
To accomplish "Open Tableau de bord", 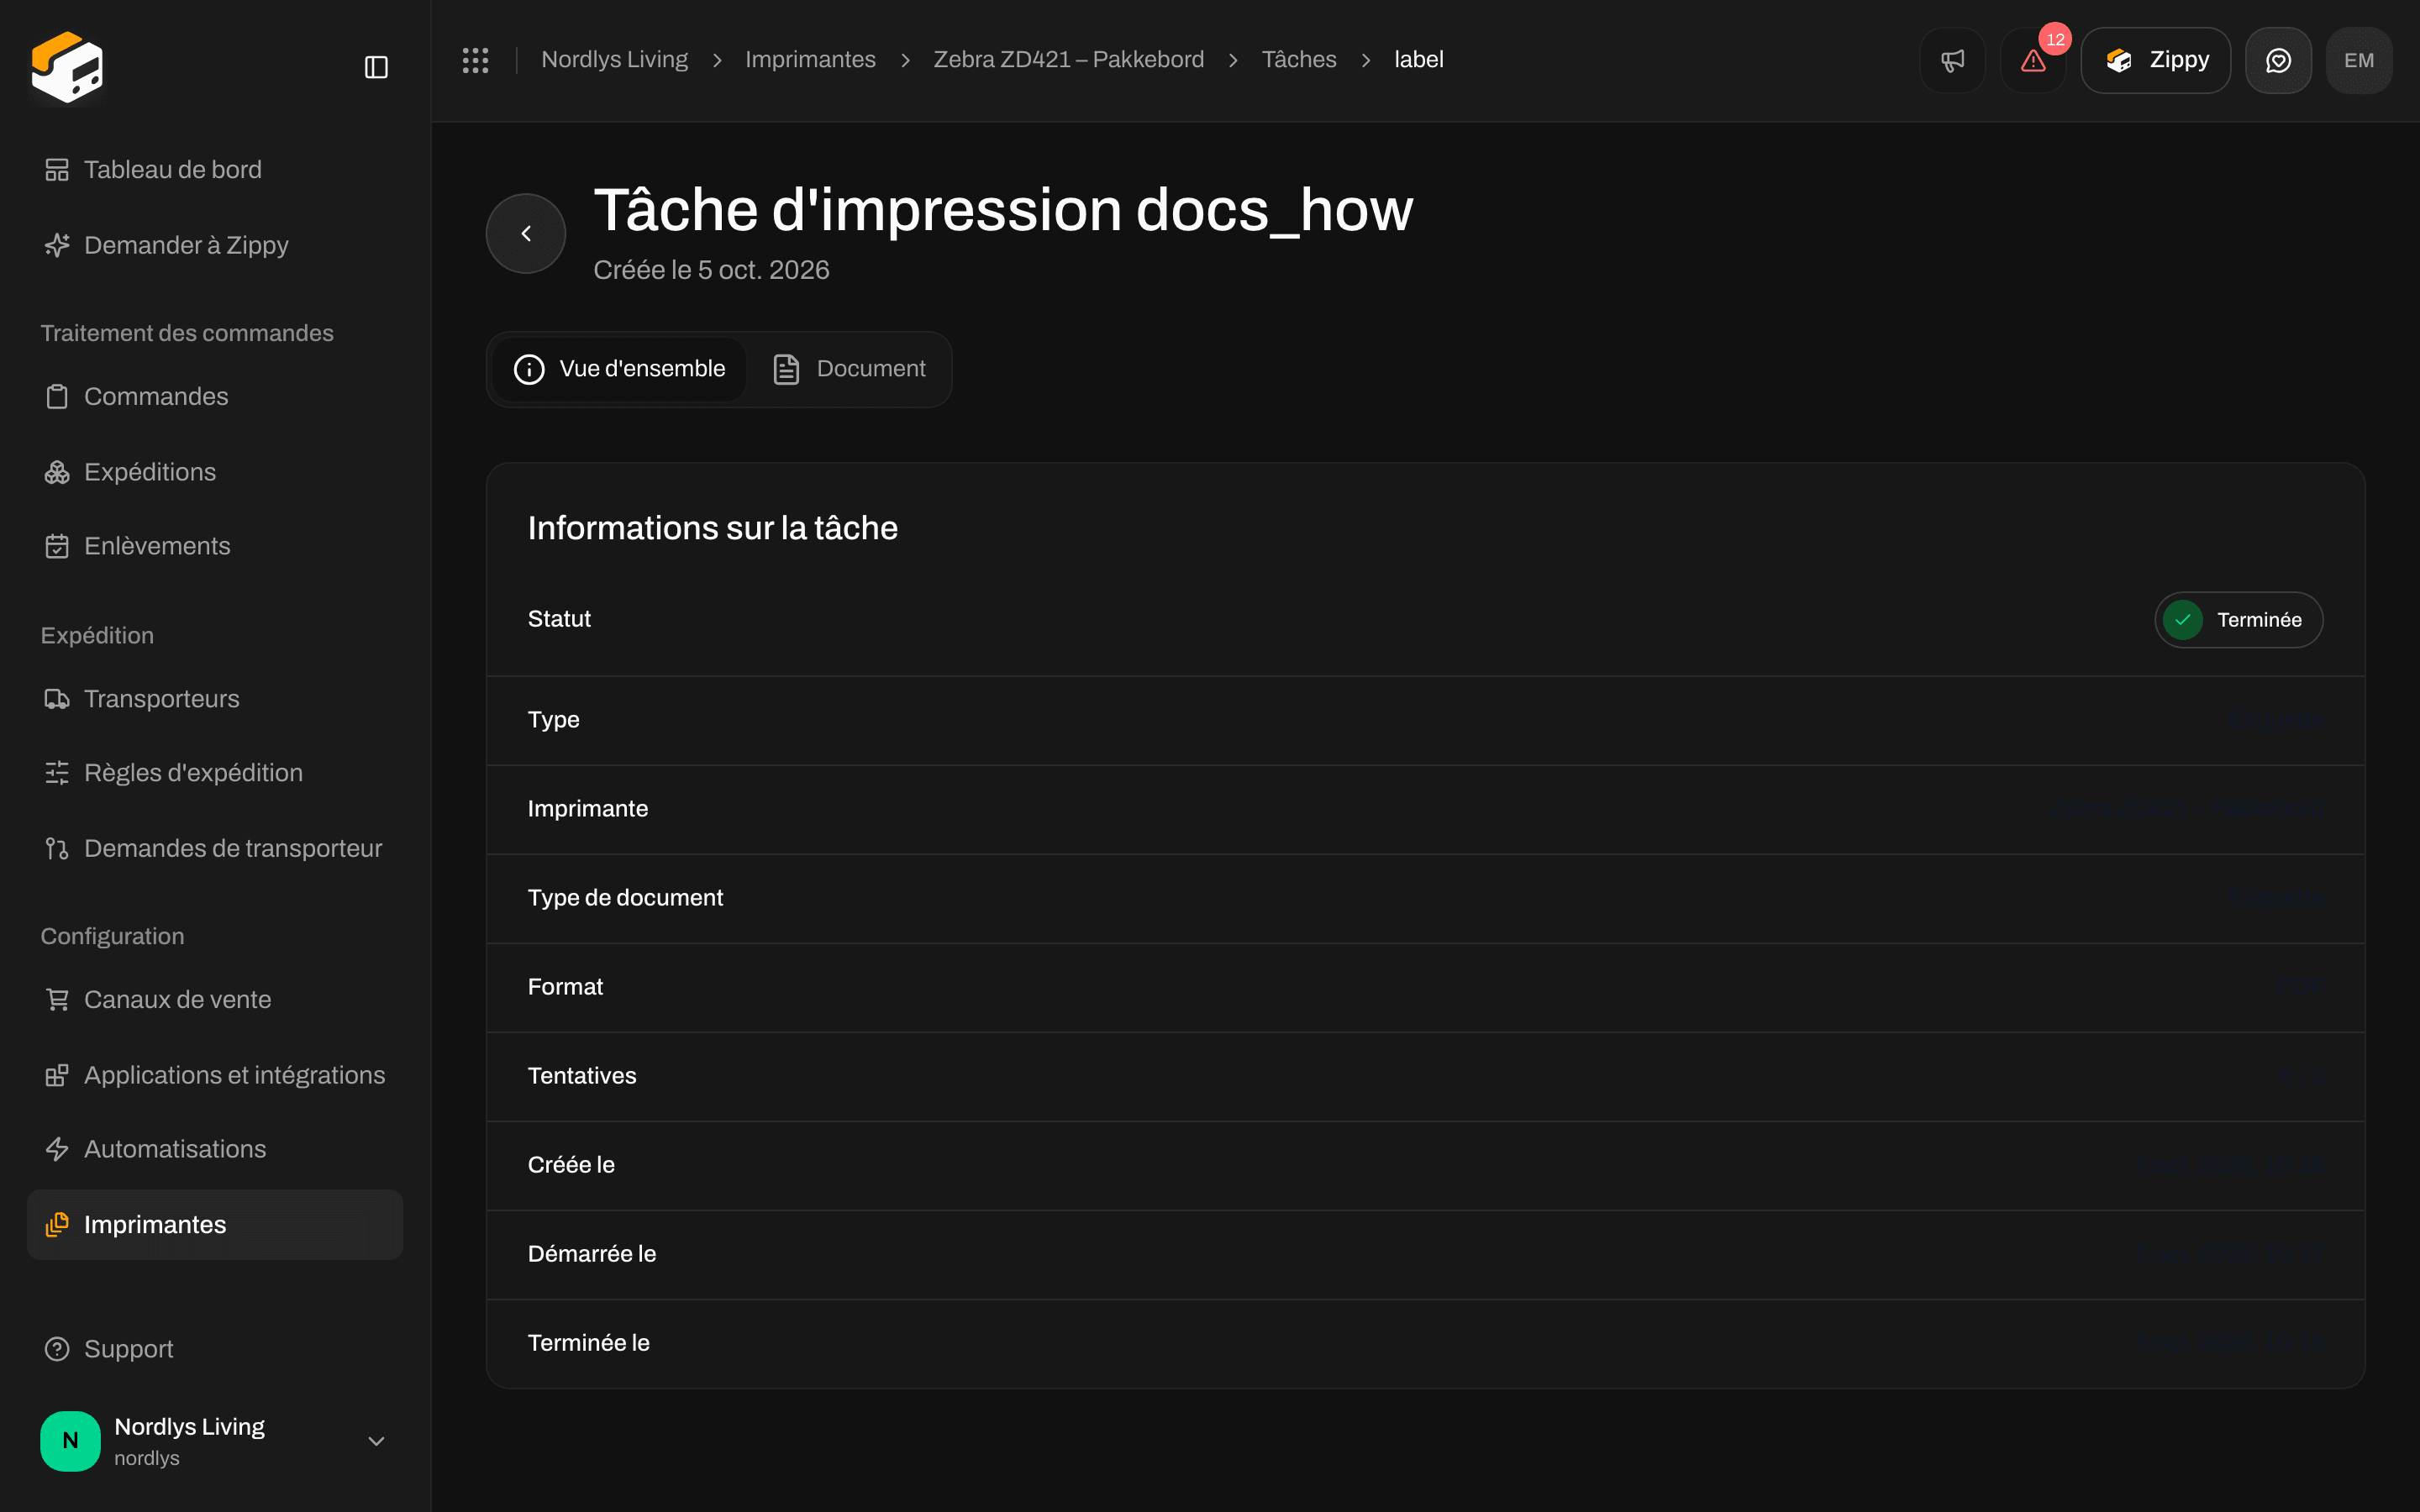I will coord(215,170).
